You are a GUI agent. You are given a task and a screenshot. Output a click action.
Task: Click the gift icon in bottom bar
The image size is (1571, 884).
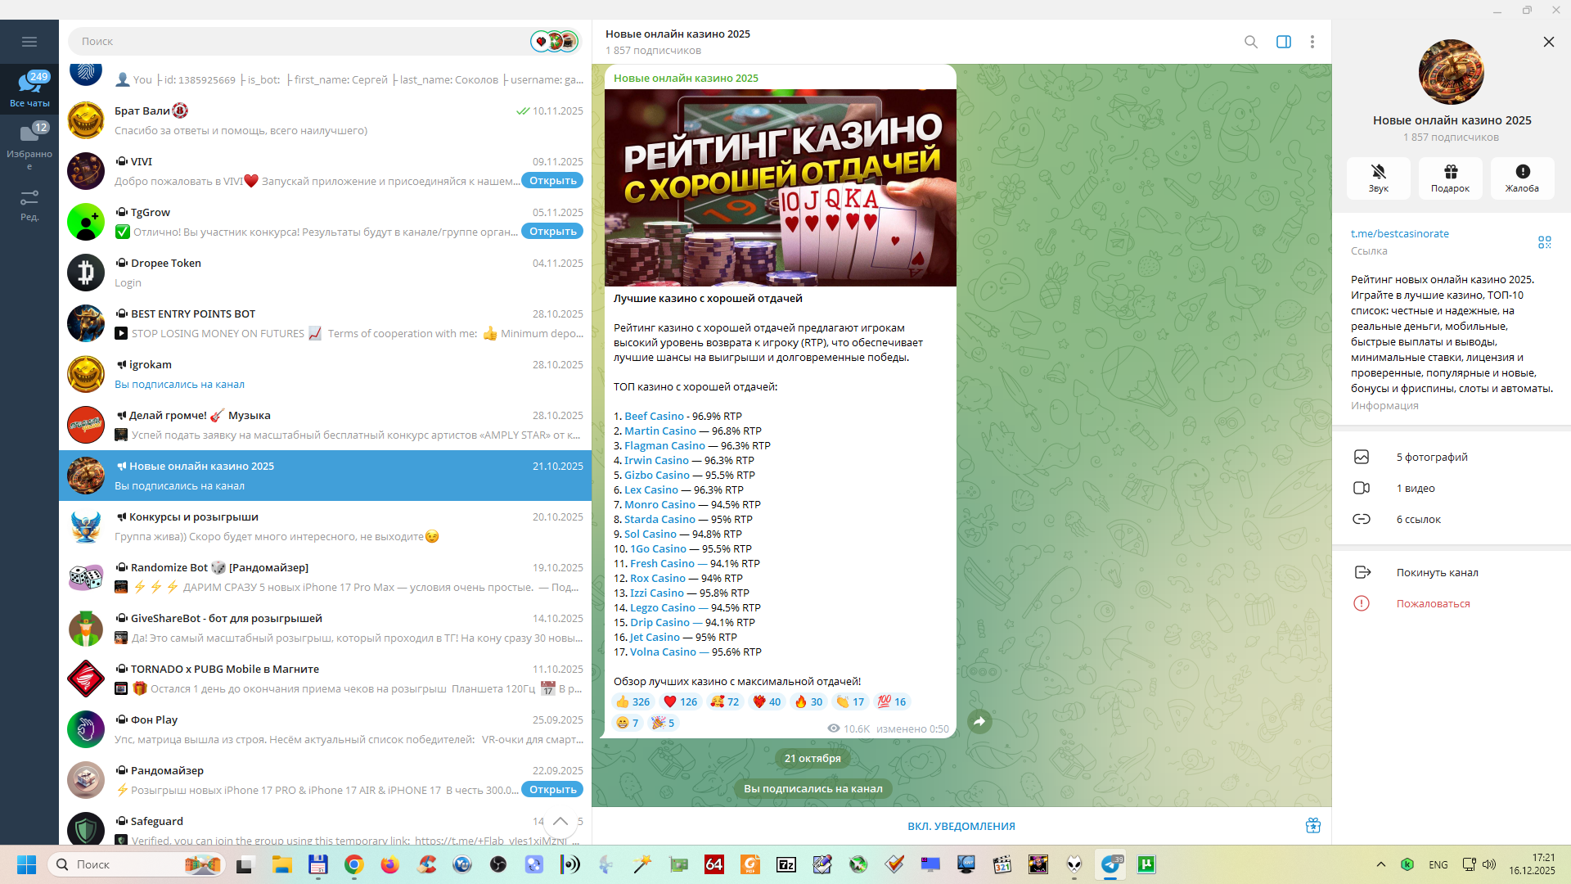point(1312,826)
